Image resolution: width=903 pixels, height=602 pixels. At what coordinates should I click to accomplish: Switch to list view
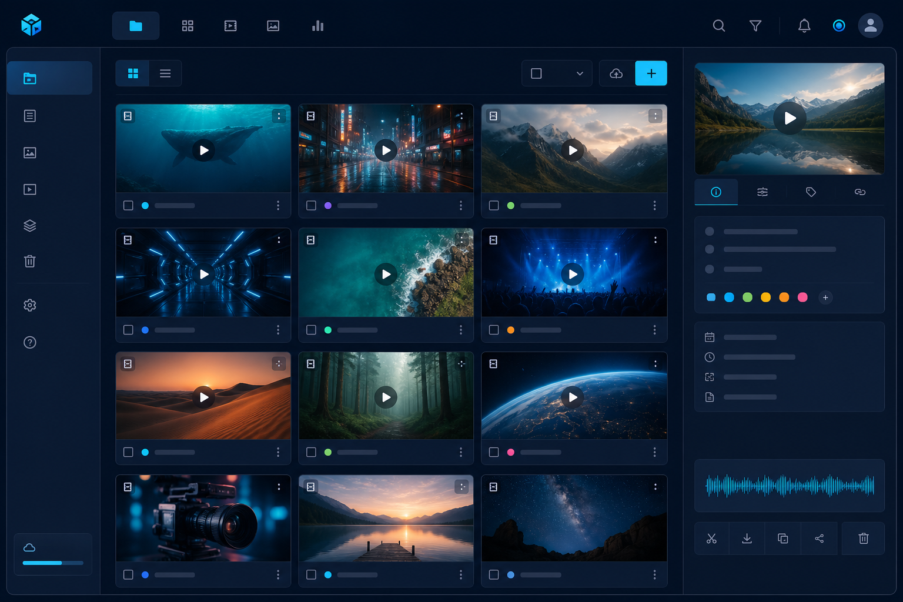pos(165,73)
